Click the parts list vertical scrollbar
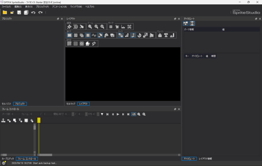 click(34, 138)
